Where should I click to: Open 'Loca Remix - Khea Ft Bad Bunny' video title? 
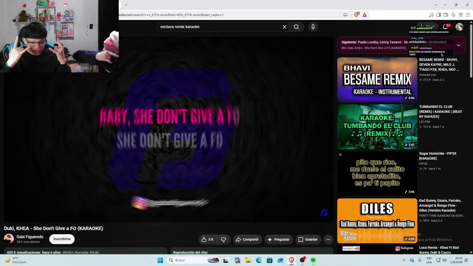tap(439, 250)
